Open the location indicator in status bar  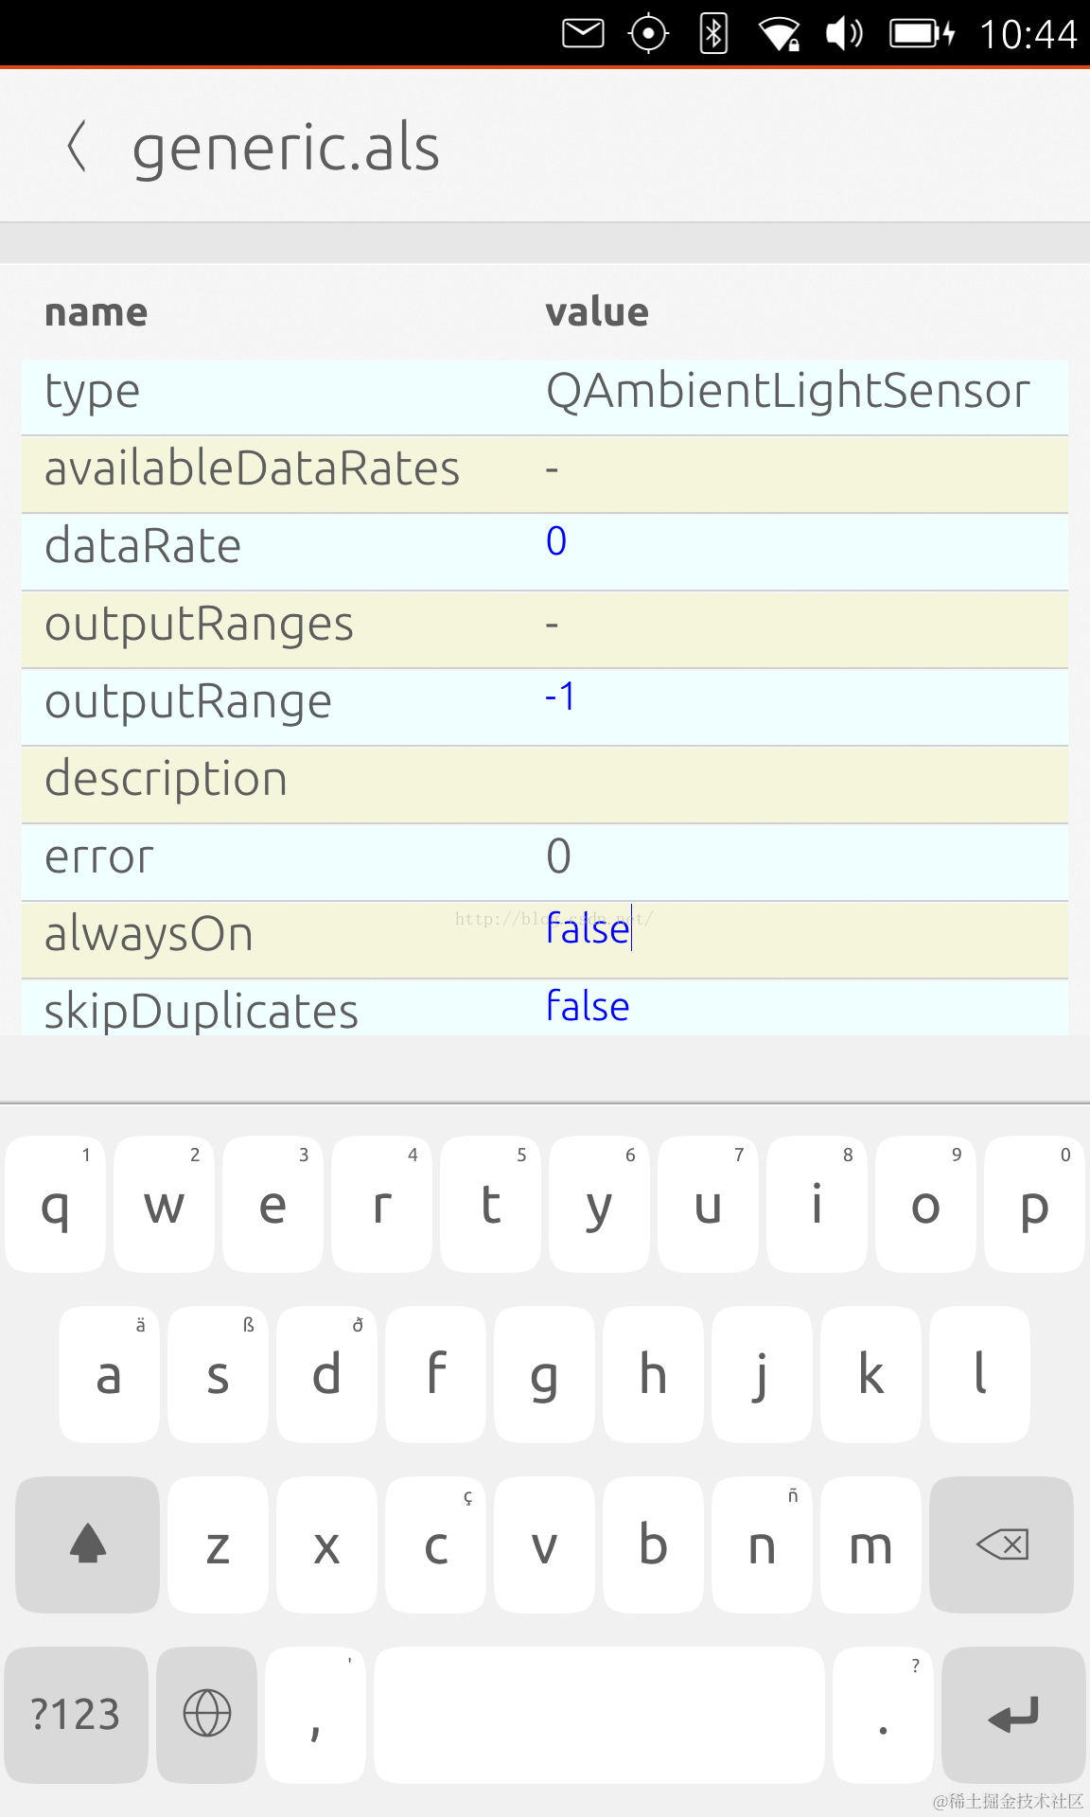[x=648, y=34]
